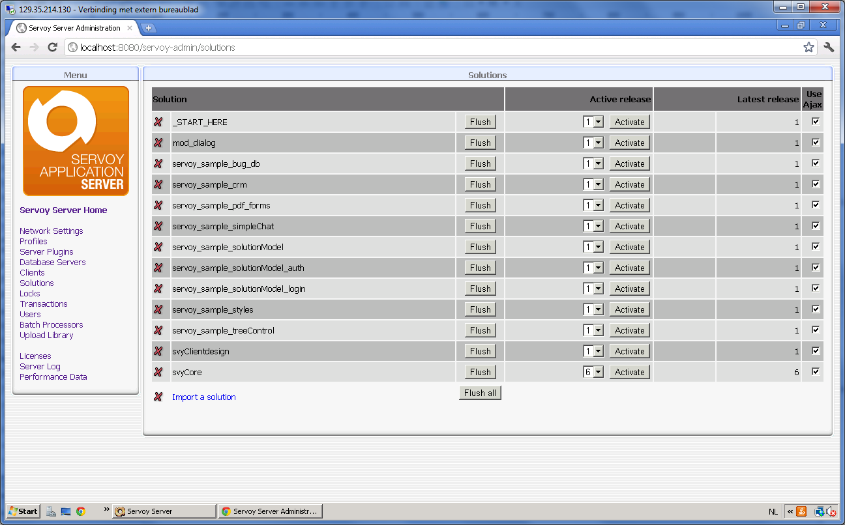Screen dimensions: 845x525
Task: Delete the _START_HERE solution via red X
Action: click(158, 122)
